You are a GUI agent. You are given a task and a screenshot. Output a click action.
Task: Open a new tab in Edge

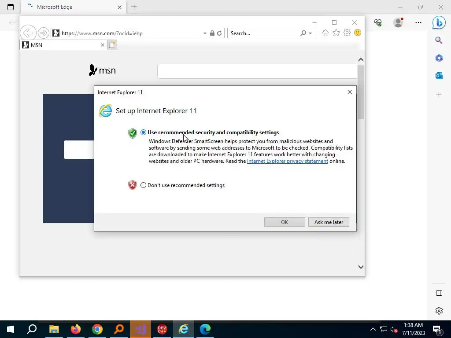134,7
